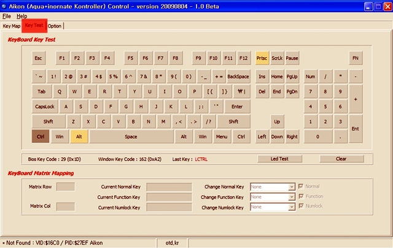Click the Left arrow key
Image resolution: width=393 pixels, height=248 pixels.
coord(262,136)
